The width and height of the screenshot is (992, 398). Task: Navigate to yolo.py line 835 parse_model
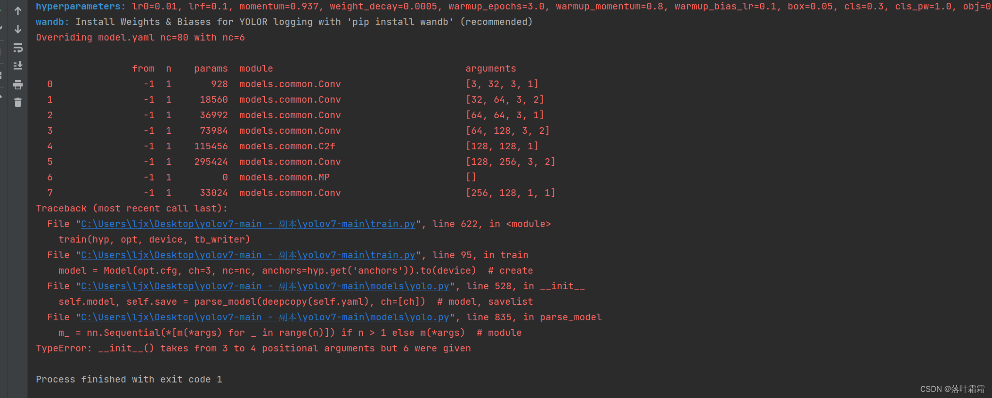pos(264,317)
